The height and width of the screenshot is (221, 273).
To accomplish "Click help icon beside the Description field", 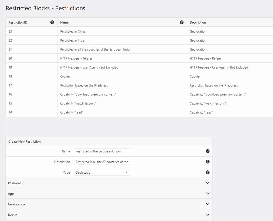I will point(208,162).
